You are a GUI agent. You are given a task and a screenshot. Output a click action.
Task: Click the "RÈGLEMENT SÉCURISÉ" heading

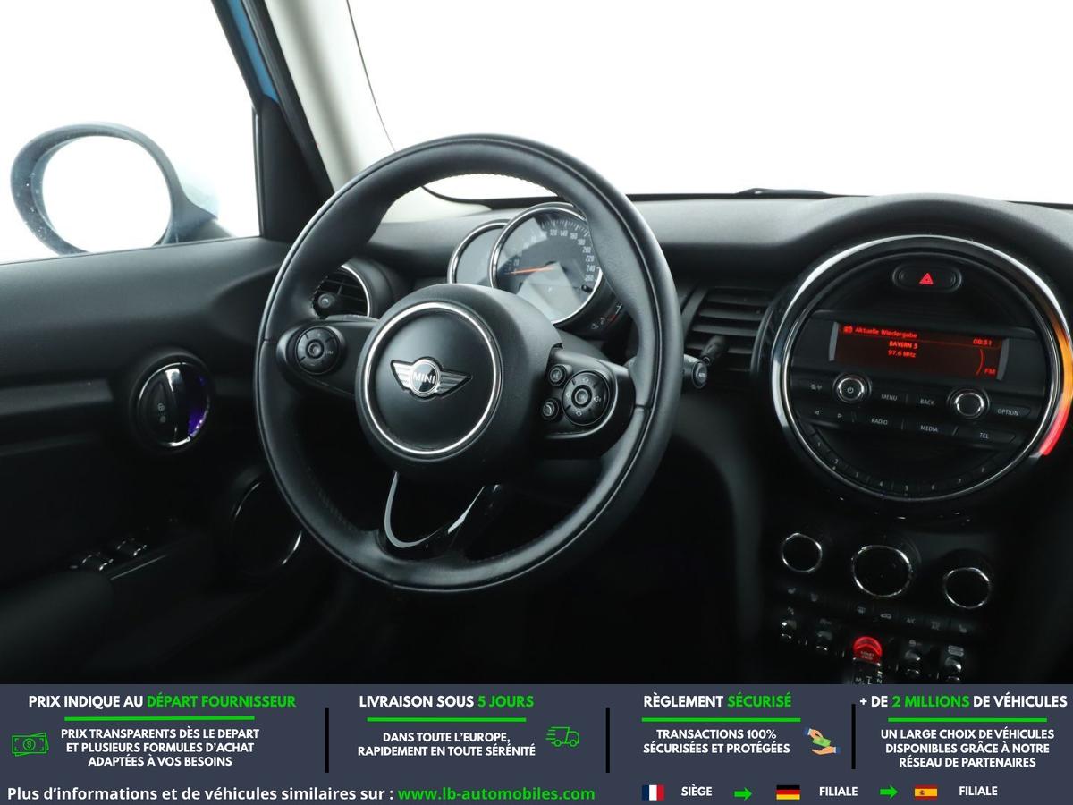click(x=717, y=702)
